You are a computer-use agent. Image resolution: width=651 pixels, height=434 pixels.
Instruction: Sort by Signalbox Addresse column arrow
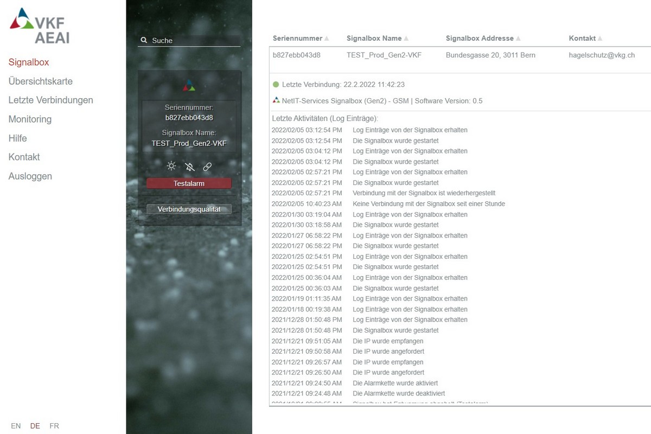tap(518, 39)
